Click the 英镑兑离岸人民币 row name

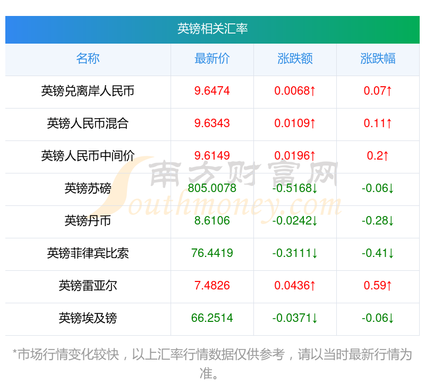point(88,91)
